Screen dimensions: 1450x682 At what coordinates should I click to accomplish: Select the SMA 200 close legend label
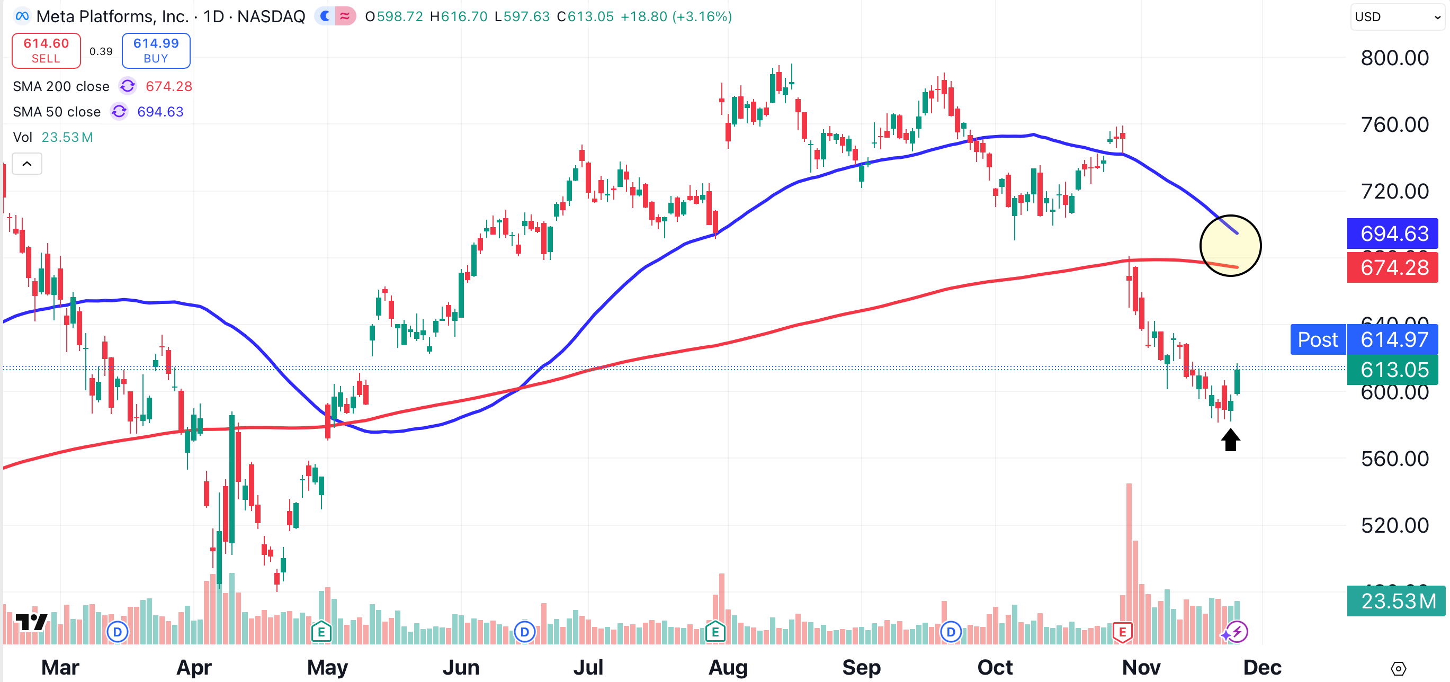click(x=61, y=86)
